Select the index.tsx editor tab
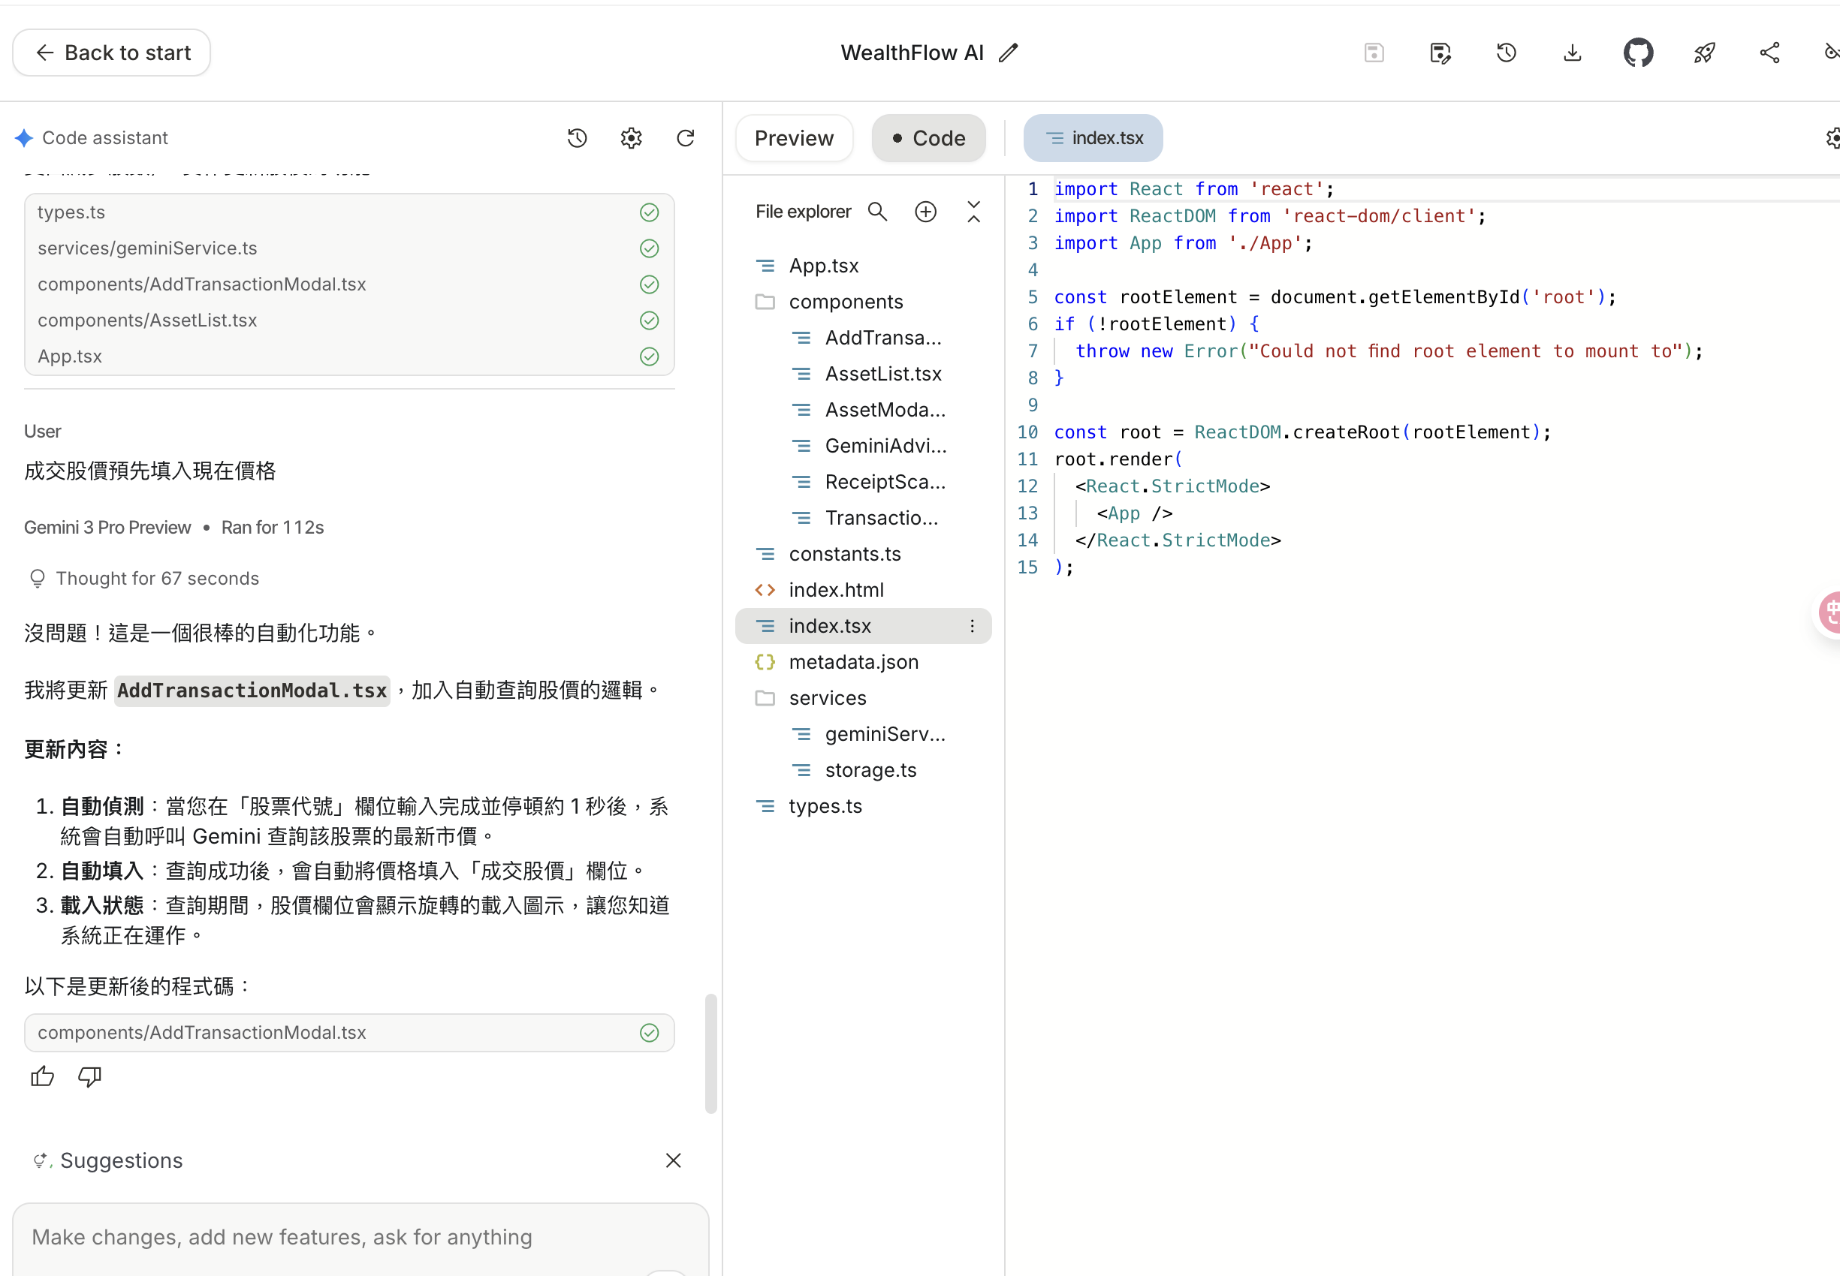Image resolution: width=1840 pixels, height=1276 pixels. pyautogui.click(x=1093, y=138)
